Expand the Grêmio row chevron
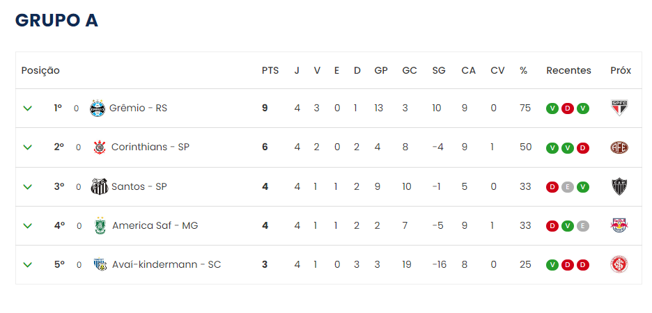652x313 pixels. [x=27, y=109]
